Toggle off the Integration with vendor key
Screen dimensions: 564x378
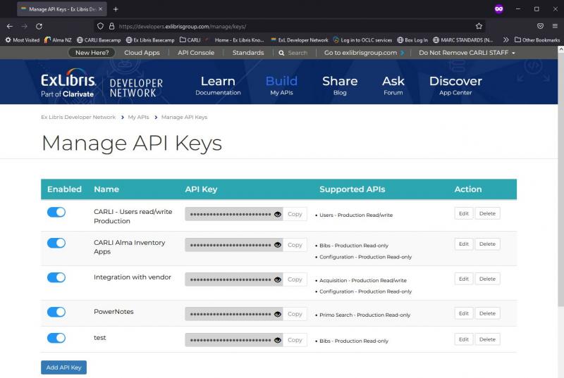point(56,277)
